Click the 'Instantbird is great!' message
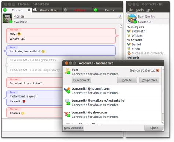Screen dimensions: 174x142 click(x=23, y=96)
